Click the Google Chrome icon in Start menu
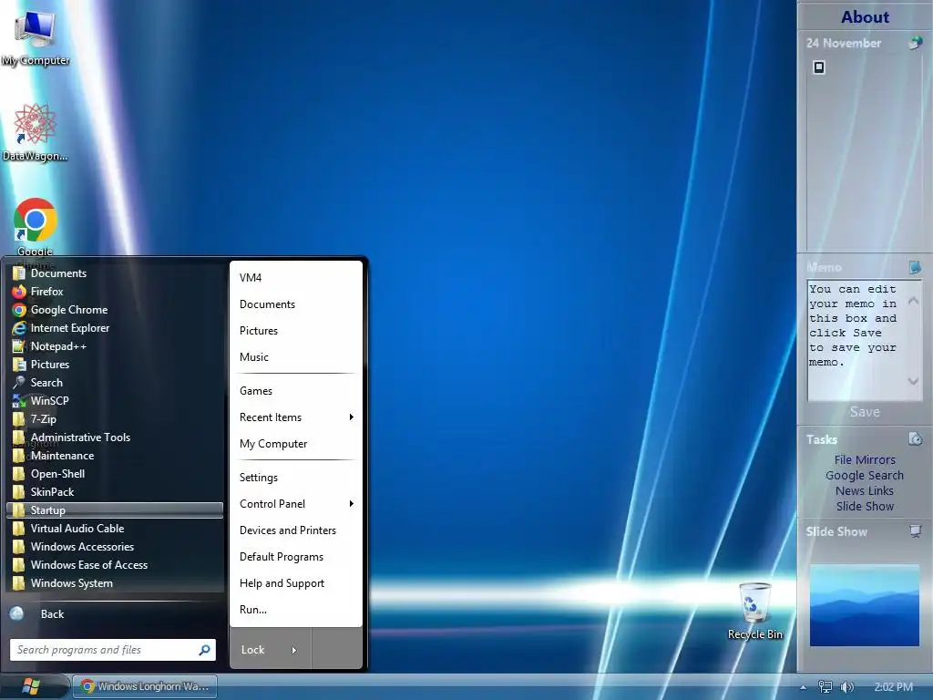933x700 pixels. click(x=19, y=310)
